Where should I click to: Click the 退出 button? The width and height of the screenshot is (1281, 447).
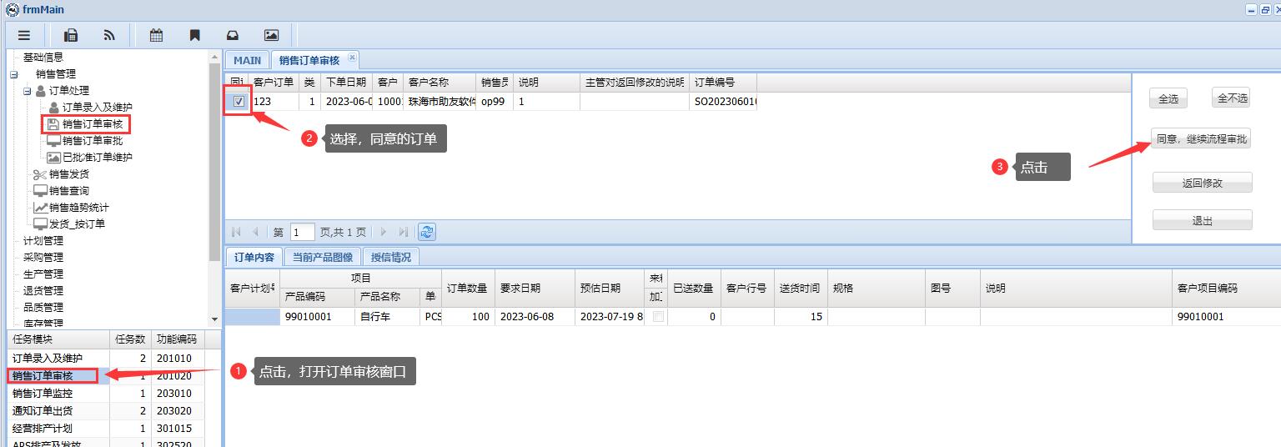pyautogui.click(x=1202, y=221)
